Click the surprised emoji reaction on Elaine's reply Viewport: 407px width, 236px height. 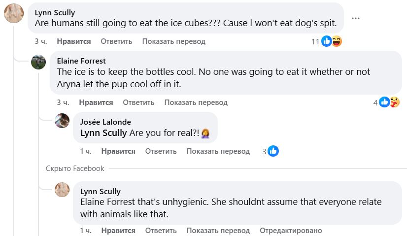click(x=394, y=102)
